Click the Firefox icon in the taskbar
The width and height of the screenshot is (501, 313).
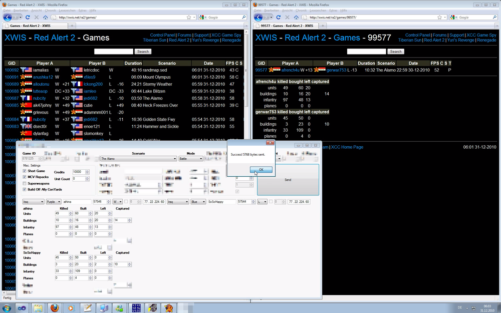(55, 308)
